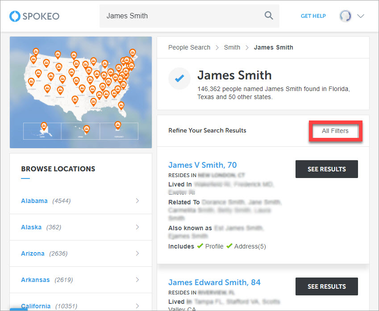Expand the Arizona row chevron

pos(137,253)
